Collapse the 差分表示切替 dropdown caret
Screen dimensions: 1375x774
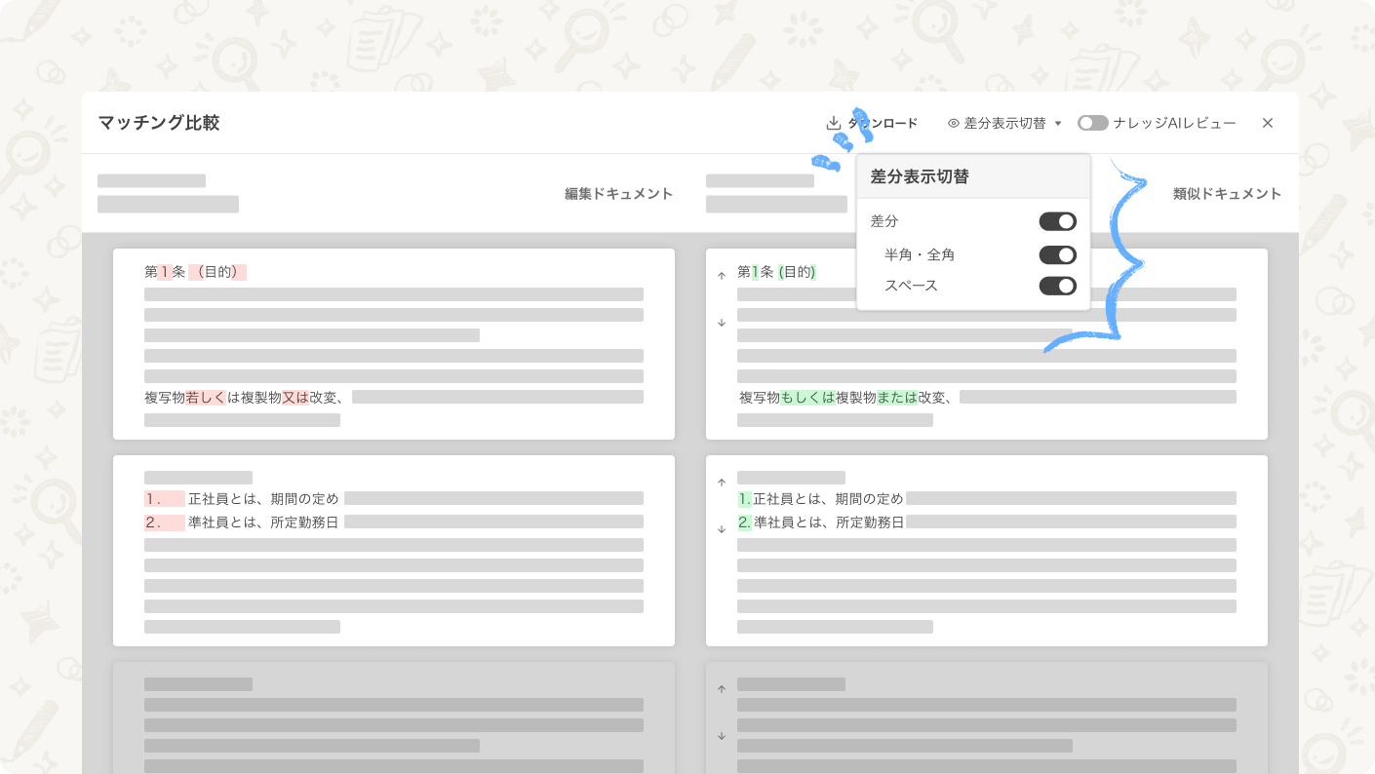[x=1058, y=124]
